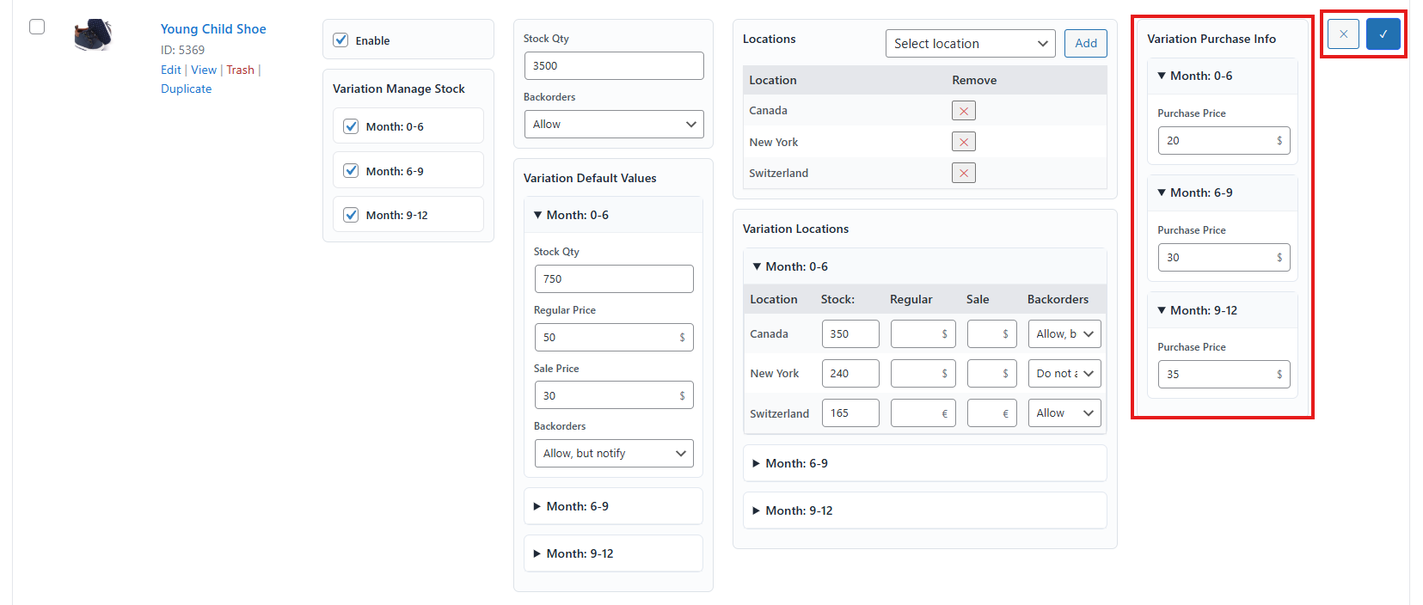Click the Duplicate product link
This screenshot has width=1423, height=605.
186,89
